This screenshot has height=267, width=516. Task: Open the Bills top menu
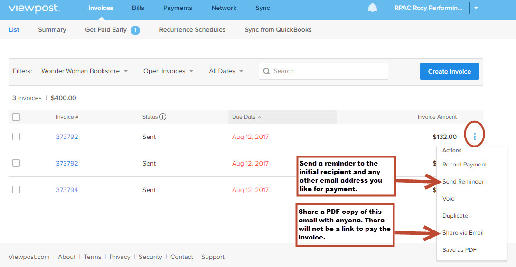138,8
